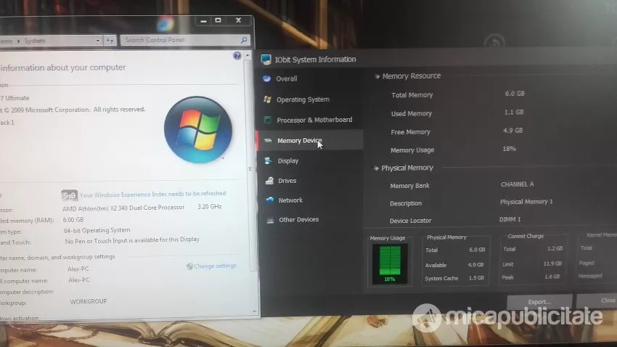Click the Overall icon in IObit sidebar
Viewport: 617px width, 347px height.
(267, 78)
